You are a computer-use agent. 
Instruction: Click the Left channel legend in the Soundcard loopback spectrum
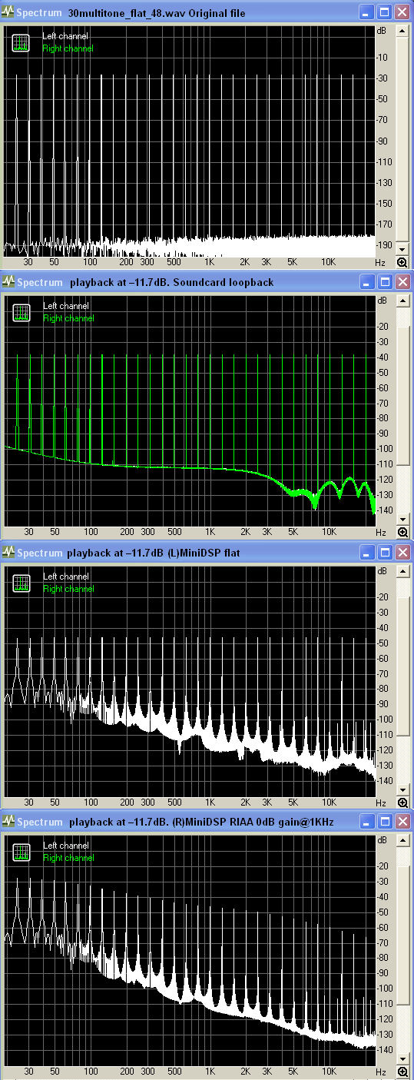[x=65, y=306]
